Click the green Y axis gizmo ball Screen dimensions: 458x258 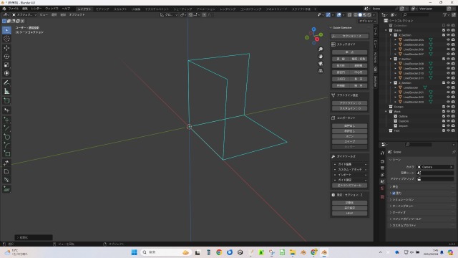coord(321,34)
